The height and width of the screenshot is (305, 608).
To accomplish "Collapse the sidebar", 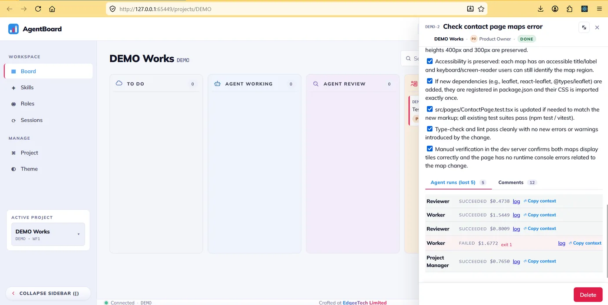I will pos(48,293).
